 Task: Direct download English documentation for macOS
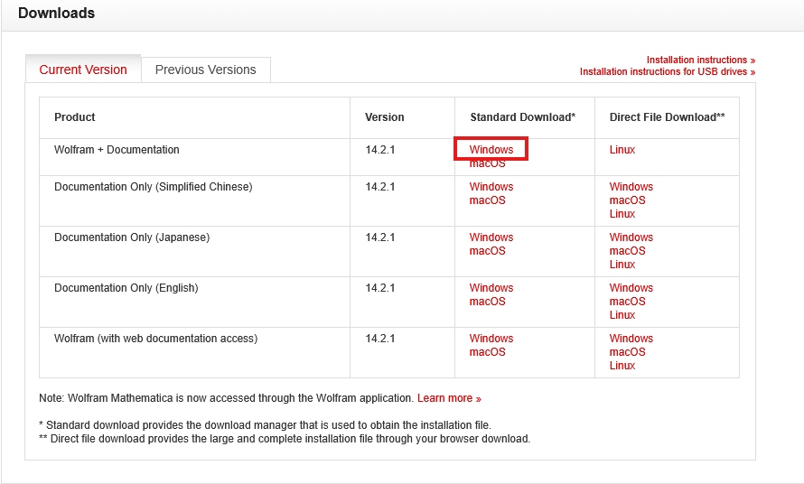(627, 302)
